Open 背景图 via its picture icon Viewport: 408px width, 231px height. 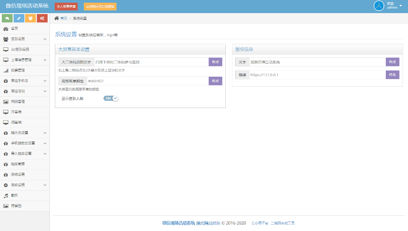coord(6,206)
